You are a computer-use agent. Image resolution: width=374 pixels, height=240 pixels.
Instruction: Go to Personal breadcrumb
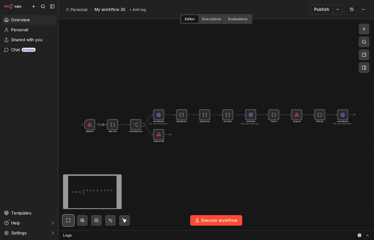(x=77, y=10)
